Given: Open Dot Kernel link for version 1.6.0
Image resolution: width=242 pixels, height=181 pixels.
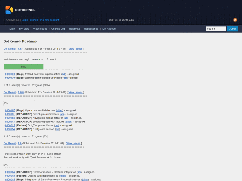Looking at the screenshot, I should (10, 92).
